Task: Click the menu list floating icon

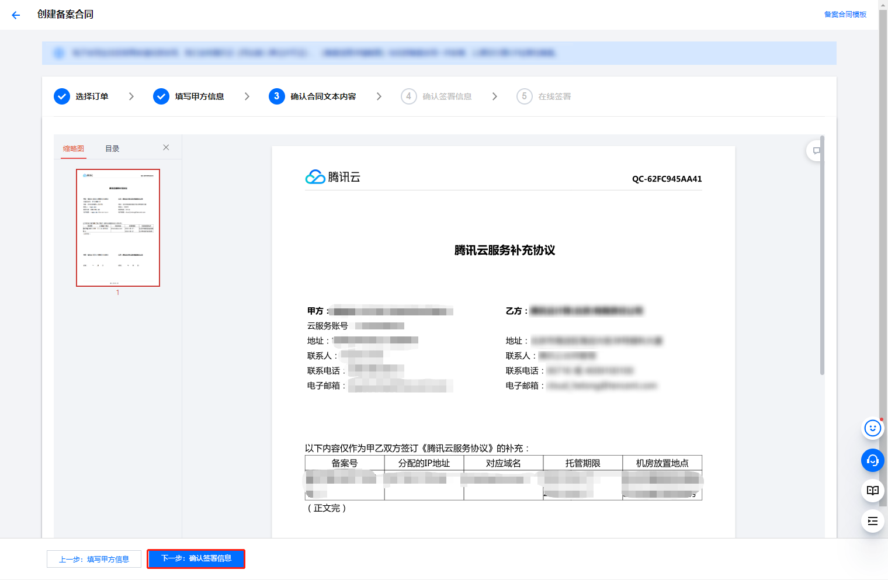Action: pyautogui.click(x=872, y=521)
